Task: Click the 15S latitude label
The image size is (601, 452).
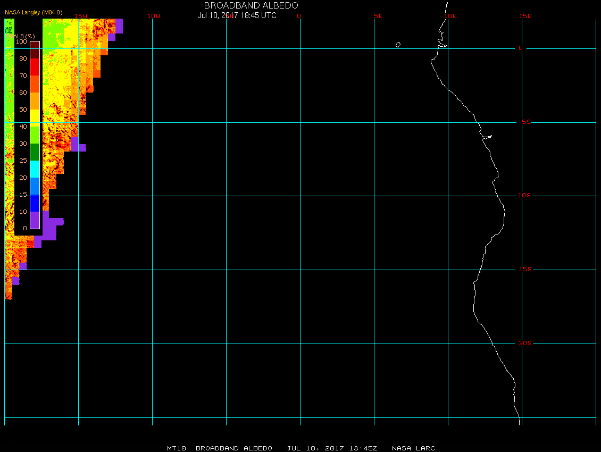Action: (525, 269)
